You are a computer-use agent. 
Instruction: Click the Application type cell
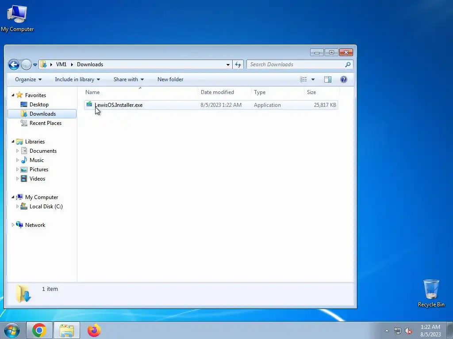(267, 105)
